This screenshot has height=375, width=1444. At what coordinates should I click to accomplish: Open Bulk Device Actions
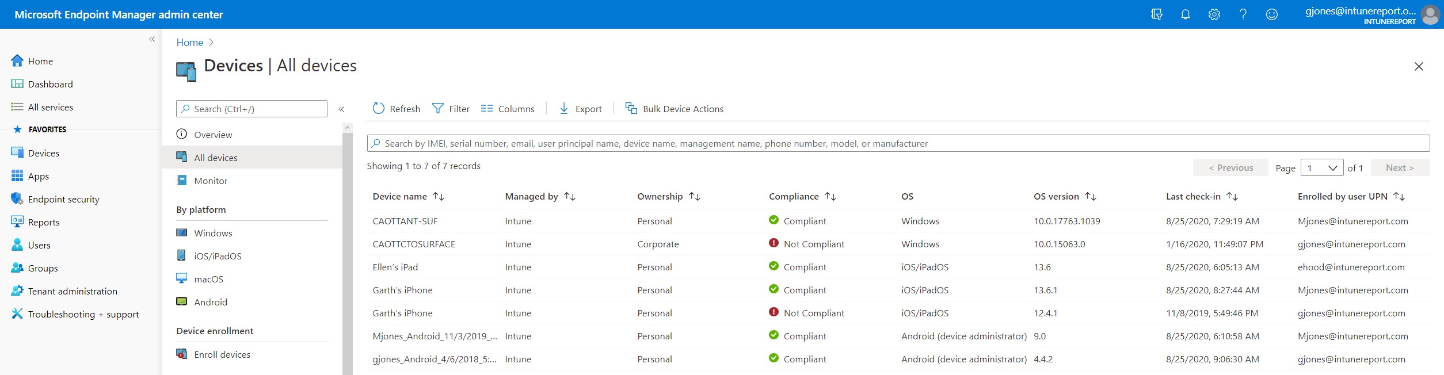tap(674, 109)
